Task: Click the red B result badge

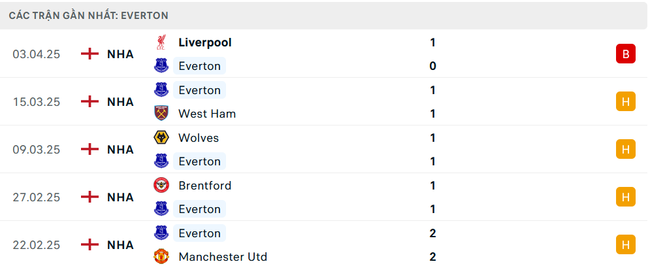Action: tap(625, 54)
